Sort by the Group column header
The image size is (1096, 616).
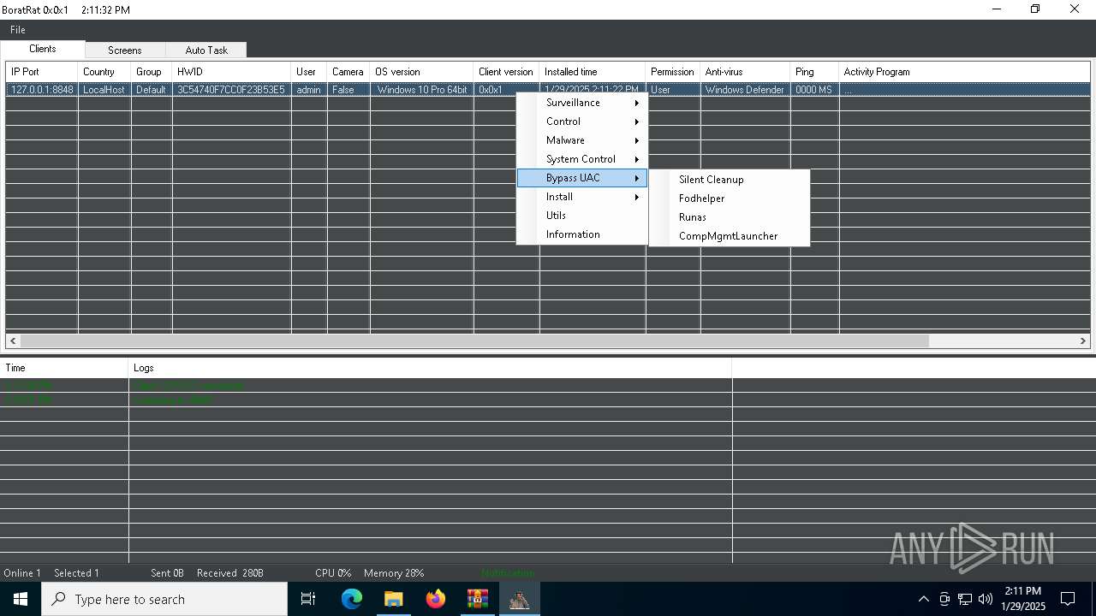(152, 72)
